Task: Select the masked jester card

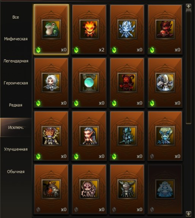Action: pyautogui.click(x=51, y=136)
